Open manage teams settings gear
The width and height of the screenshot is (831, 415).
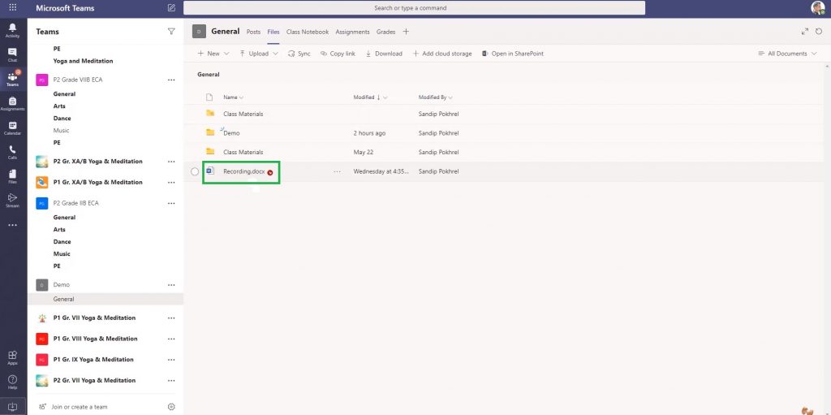pyautogui.click(x=171, y=407)
